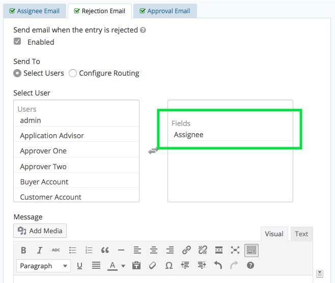Open the Paragraph format dropdown

coord(44,266)
